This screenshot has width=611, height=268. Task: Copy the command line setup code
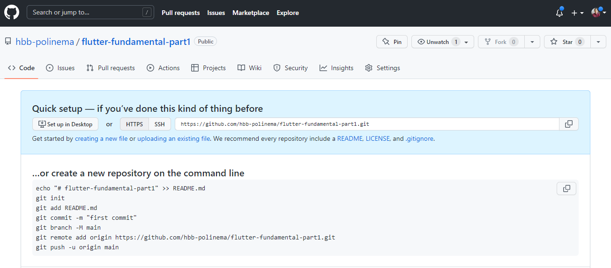click(x=566, y=188)
